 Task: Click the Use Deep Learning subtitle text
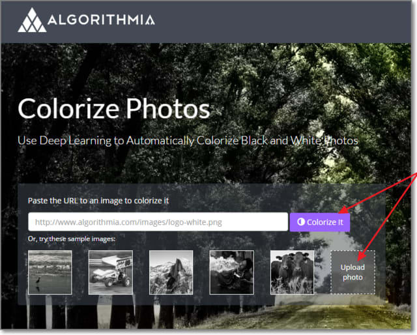click(188, 141)
